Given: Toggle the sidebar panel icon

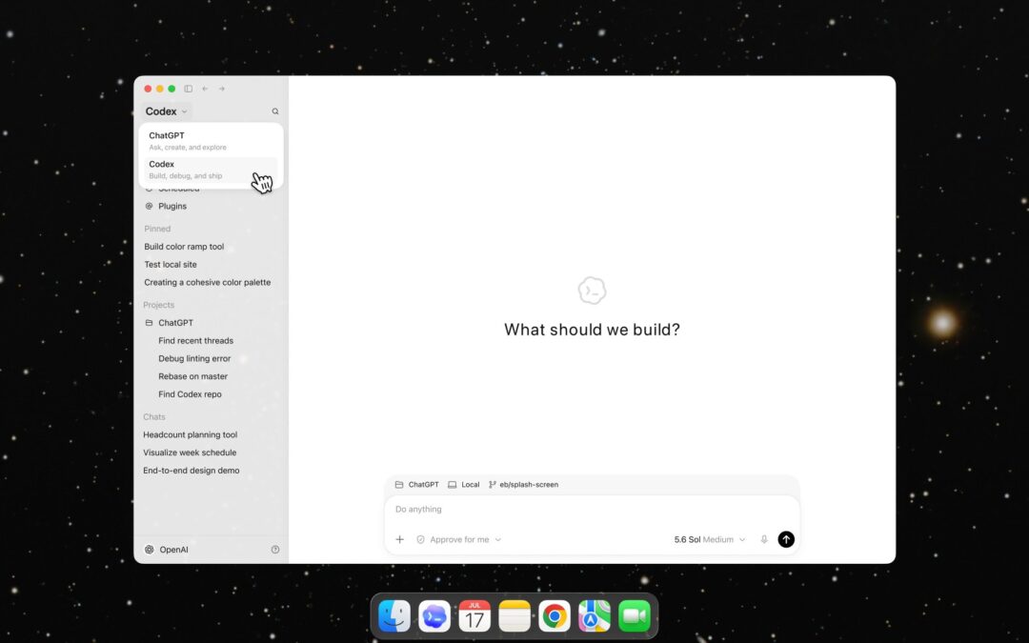Looking at the screenshot, I should tap(189, 89).
